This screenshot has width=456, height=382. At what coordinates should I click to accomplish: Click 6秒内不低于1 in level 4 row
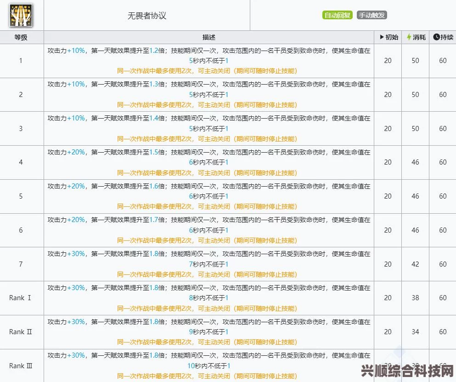tap(209, 162)
